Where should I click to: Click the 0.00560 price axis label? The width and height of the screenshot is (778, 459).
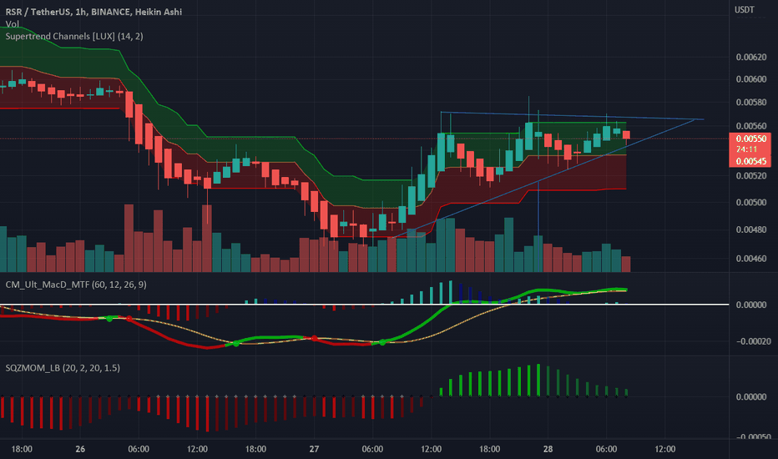click(751, 125)
